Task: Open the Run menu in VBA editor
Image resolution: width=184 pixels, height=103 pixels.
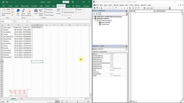Action: (126, 5)
